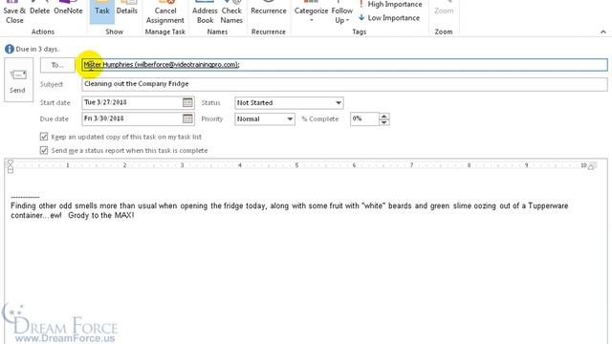Click the ruler right indent marker
Image resolution: width=612 pixels, height=344 pixels.
592,166
